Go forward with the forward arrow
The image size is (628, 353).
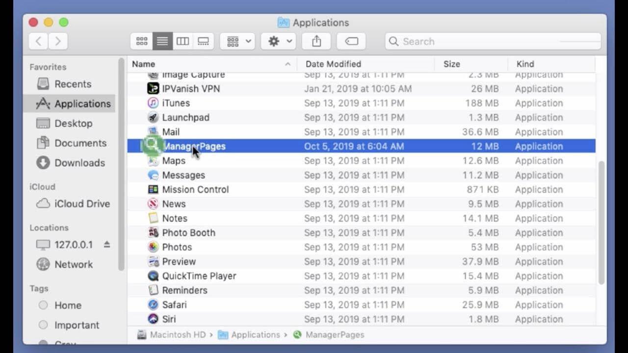click(x=58, y=42)
